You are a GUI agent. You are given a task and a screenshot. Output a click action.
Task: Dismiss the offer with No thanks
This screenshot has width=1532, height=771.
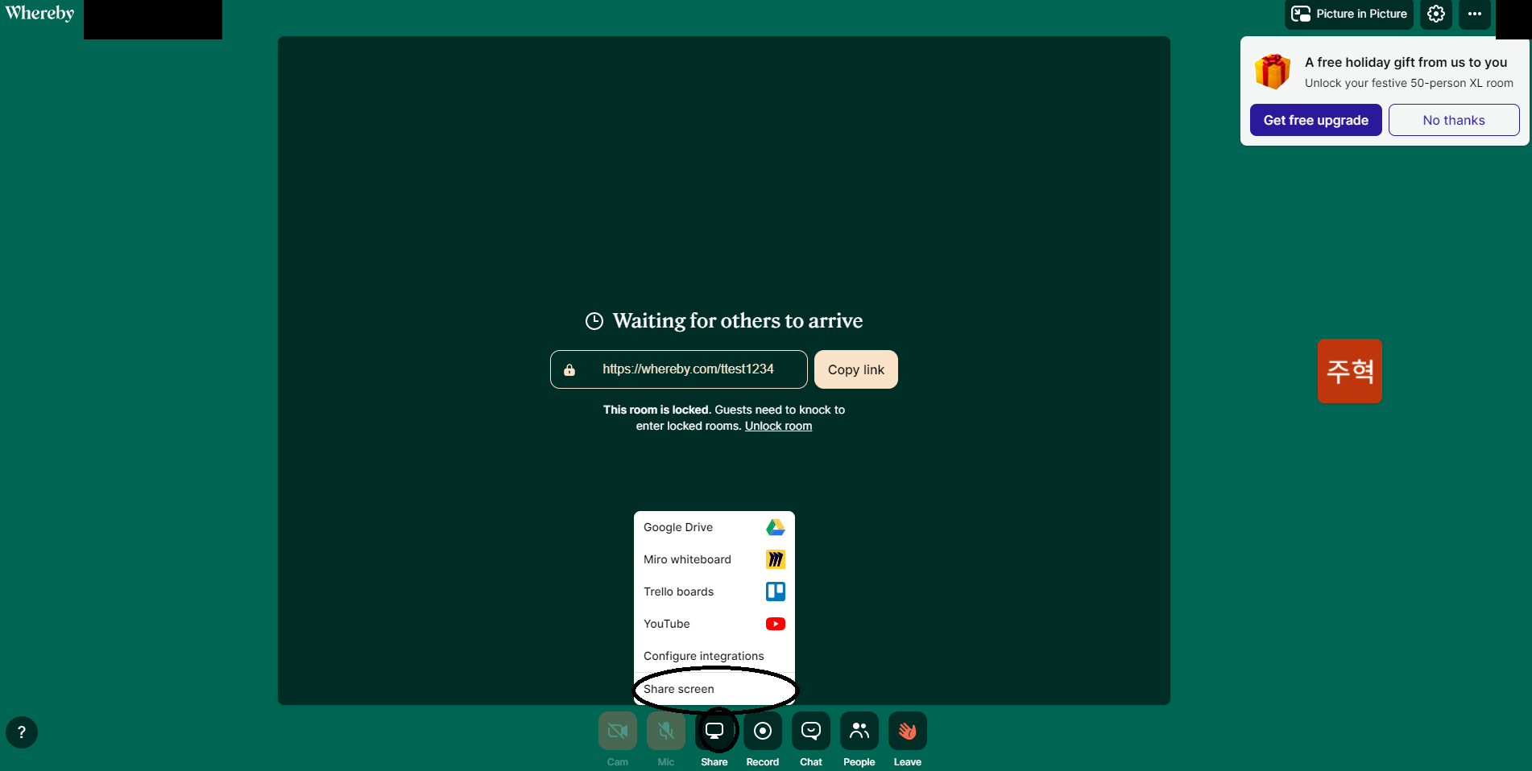coord(1454,120)
